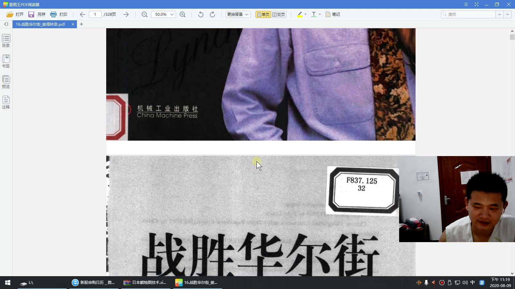Open the 预览 thumbnail preview panel

[x=6, y=82]
